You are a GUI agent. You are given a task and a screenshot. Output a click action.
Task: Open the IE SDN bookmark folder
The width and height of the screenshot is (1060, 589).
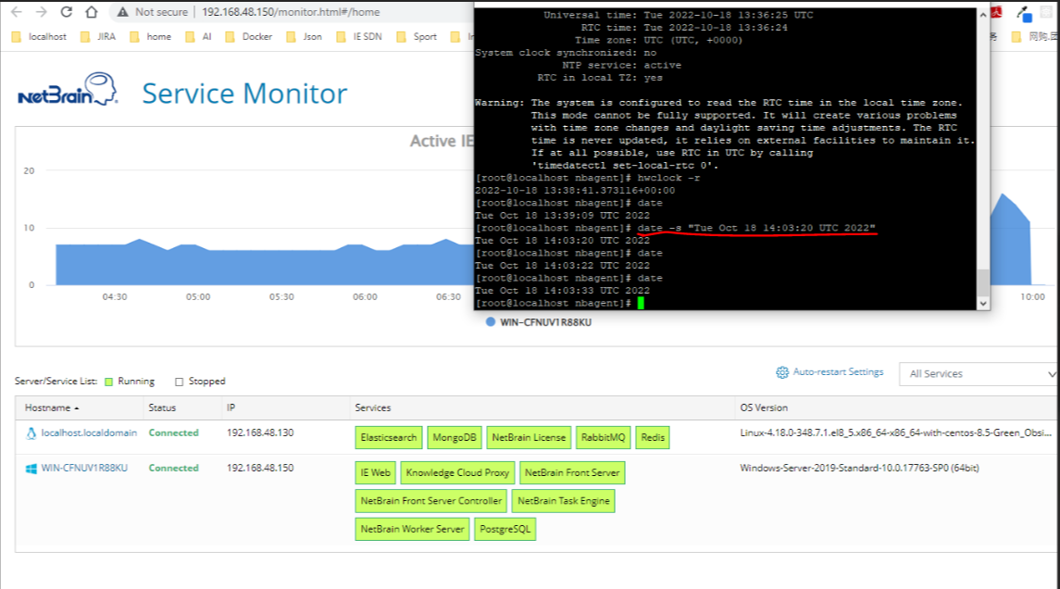coord(359,36)
